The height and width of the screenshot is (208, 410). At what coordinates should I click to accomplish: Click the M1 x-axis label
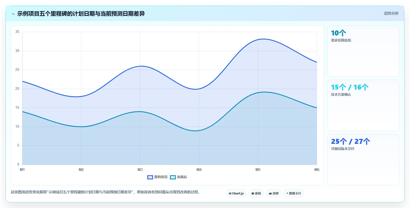[22, 170]
